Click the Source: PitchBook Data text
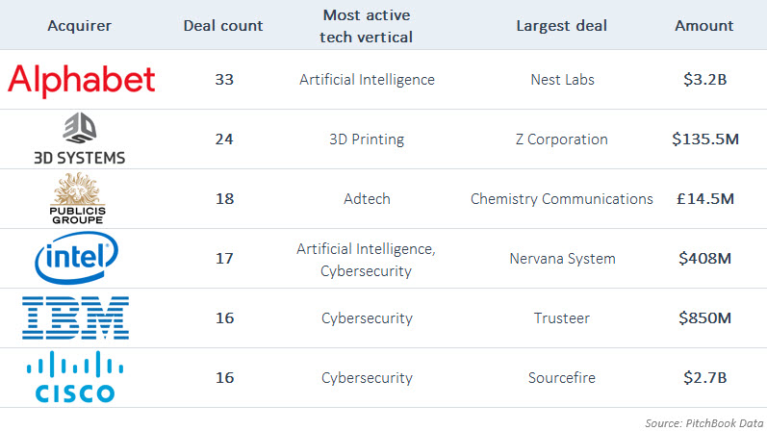This screenshot has width=767, height=431. (703, 423)
